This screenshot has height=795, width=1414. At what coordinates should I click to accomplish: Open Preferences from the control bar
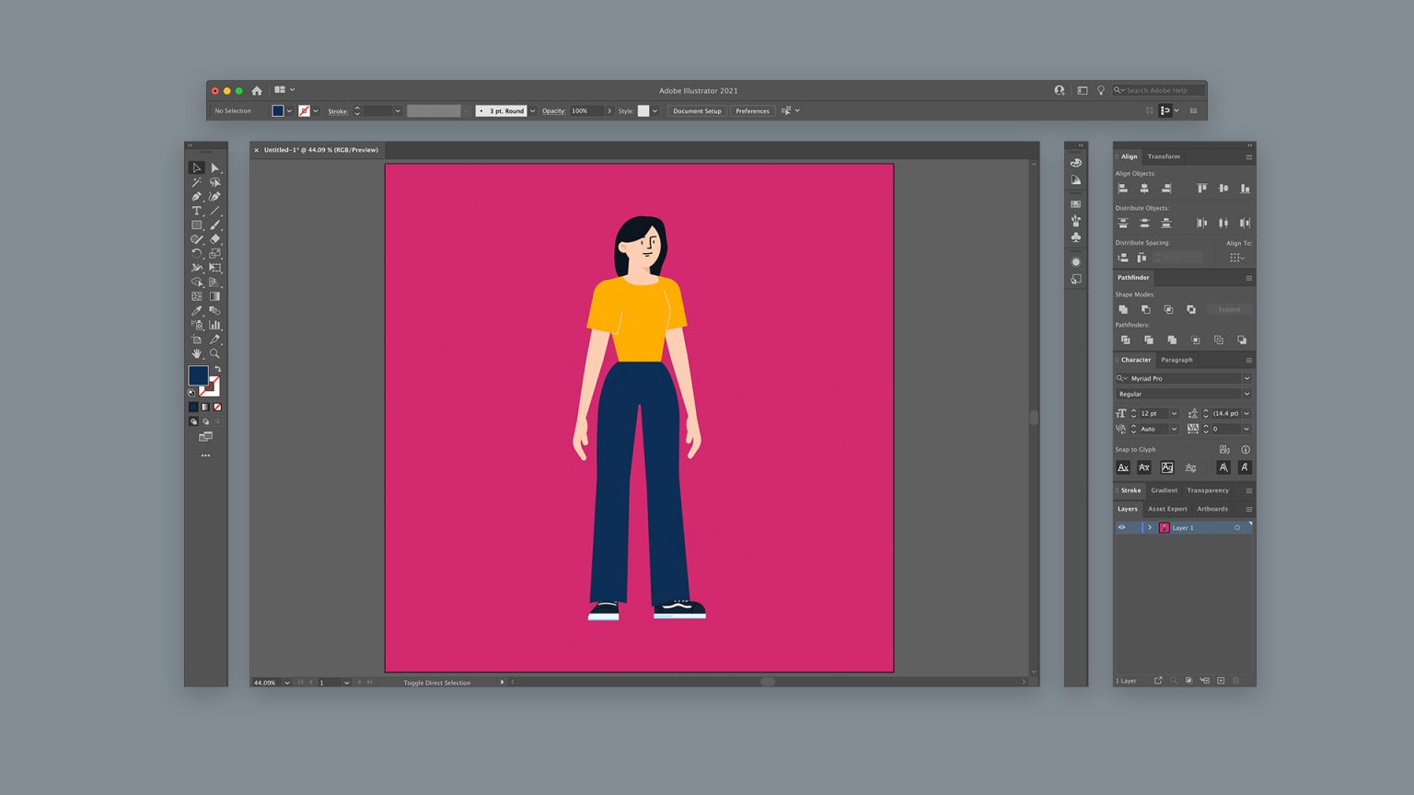(752, 110)
